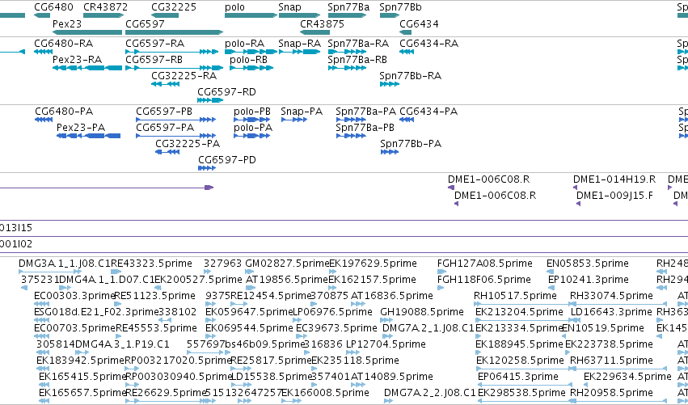Select the Spn77Ba gene bar

(x=347, y=16)
